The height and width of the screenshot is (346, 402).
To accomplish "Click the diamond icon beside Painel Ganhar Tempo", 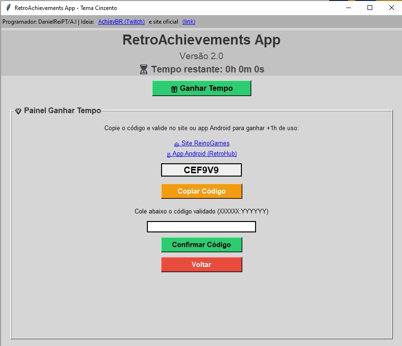I will (x=18, y=111).
